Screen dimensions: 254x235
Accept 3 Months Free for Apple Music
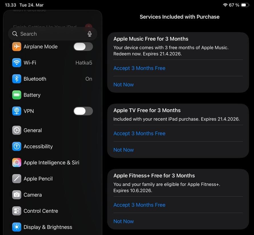point(139,68)
